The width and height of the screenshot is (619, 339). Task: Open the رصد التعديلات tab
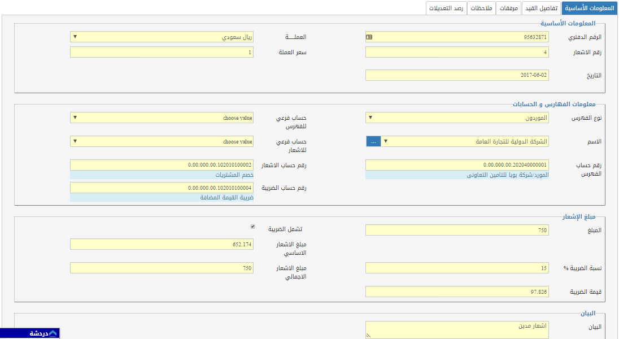click(x=446, y=8)
